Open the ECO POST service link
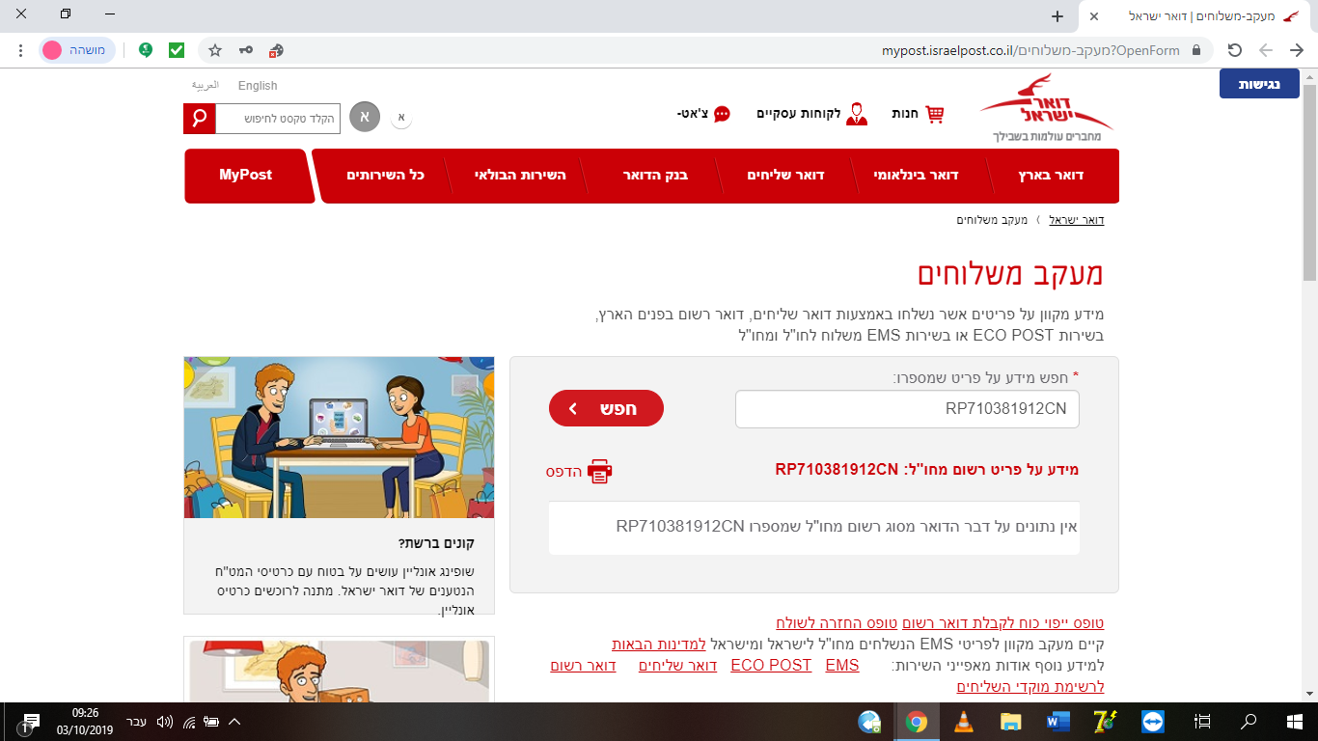The width and height of the screenshot is (1318, 741). coord(771,666)
